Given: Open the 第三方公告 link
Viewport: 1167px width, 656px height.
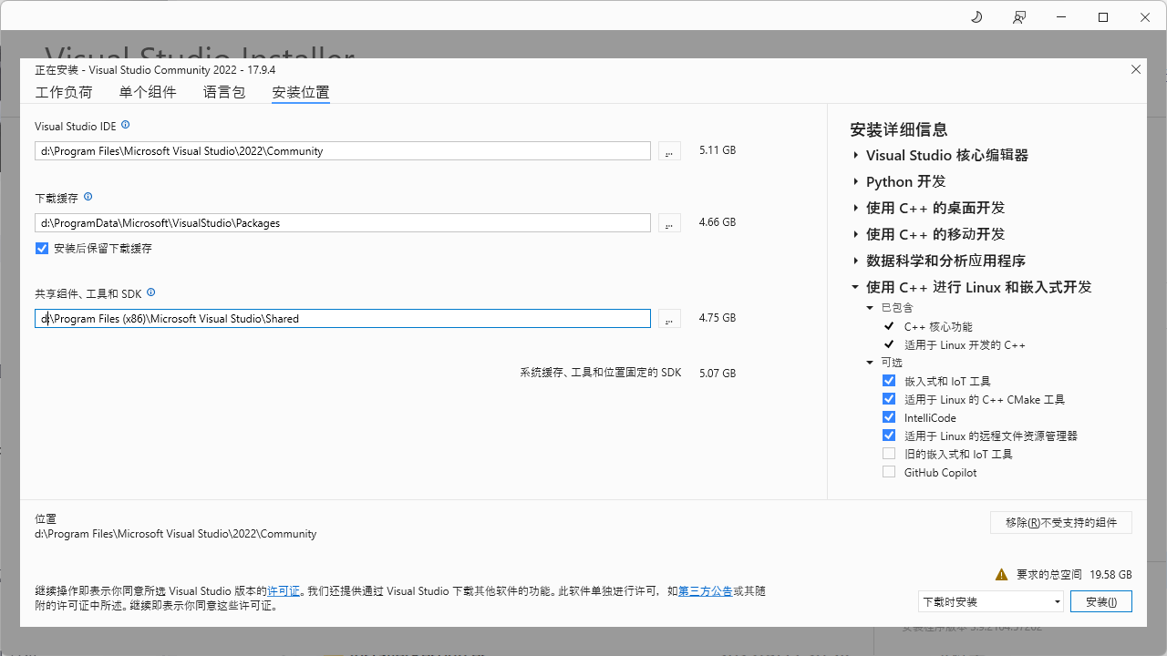Looking at the screenshot, I should pos(706,591).
